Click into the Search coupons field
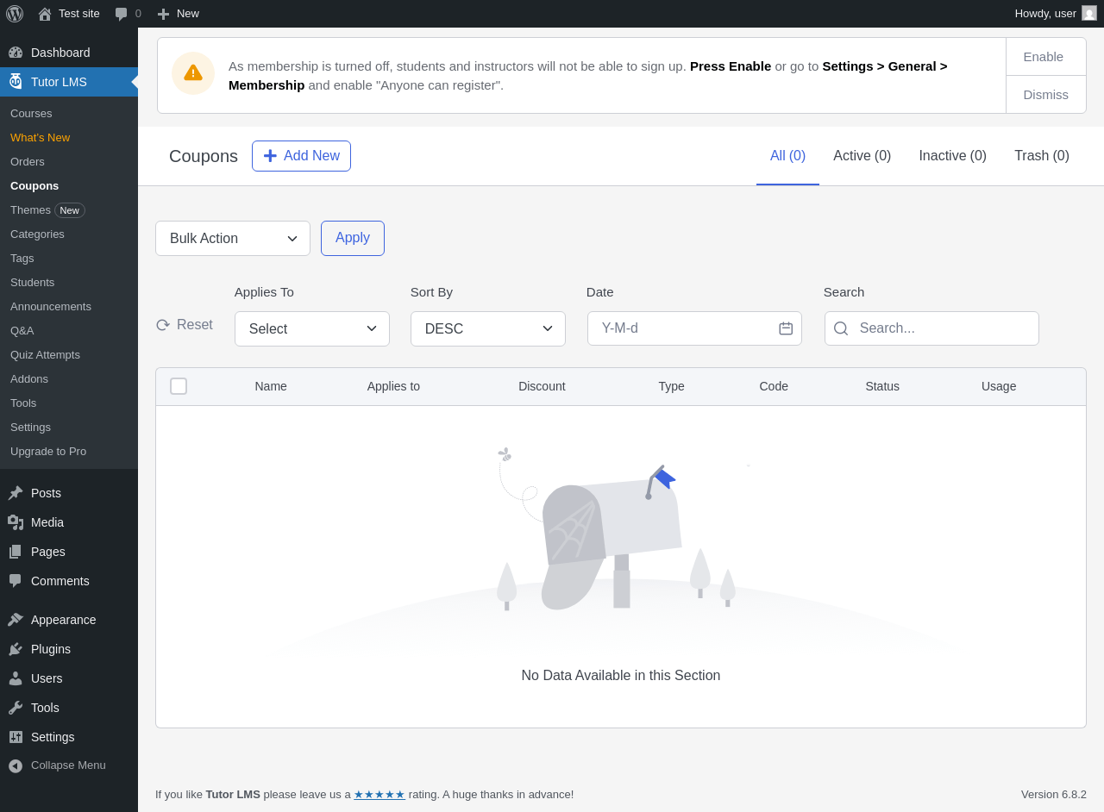 (x=931, y=328)
